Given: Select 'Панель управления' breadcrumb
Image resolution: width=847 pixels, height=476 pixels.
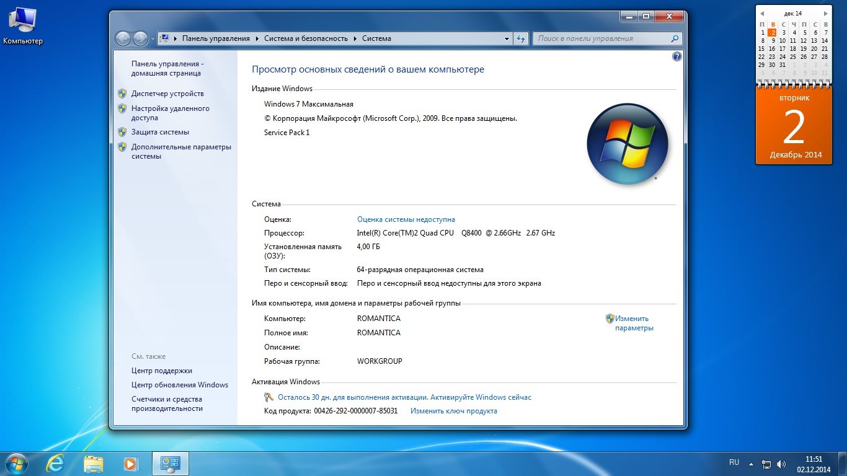Looking at the screenshot, I should (216, 38).
